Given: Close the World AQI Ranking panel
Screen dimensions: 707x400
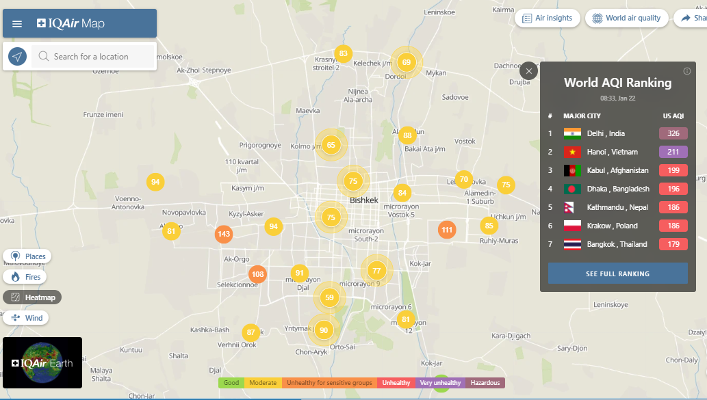Looking at the screenshot, I should pos(528,71).
